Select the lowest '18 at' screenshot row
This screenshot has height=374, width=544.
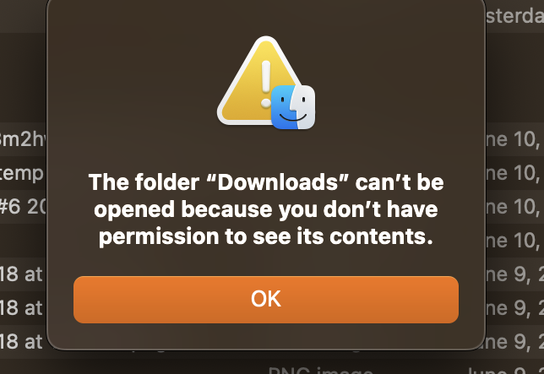coord(23,342)
